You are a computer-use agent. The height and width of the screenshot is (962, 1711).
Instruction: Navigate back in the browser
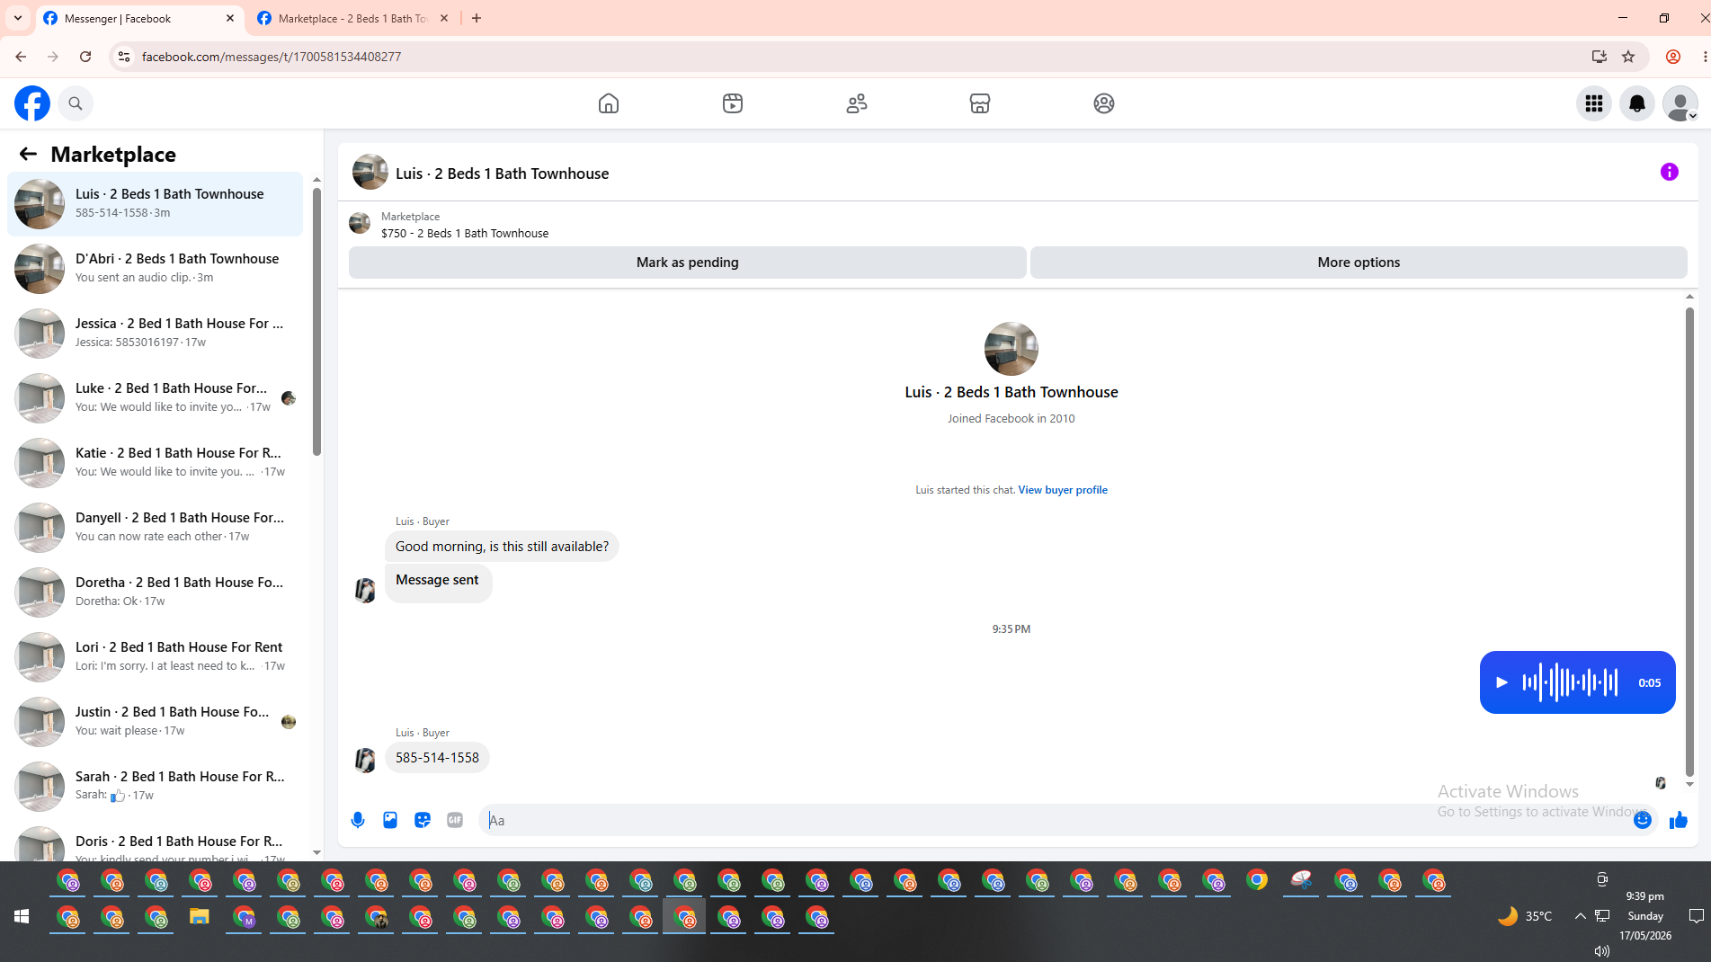point(21,57)
